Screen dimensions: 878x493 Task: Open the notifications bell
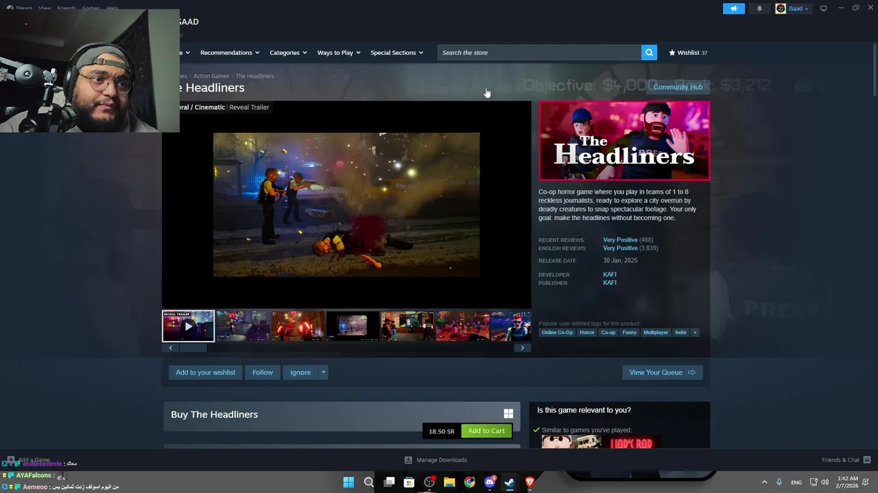[759, 8]
